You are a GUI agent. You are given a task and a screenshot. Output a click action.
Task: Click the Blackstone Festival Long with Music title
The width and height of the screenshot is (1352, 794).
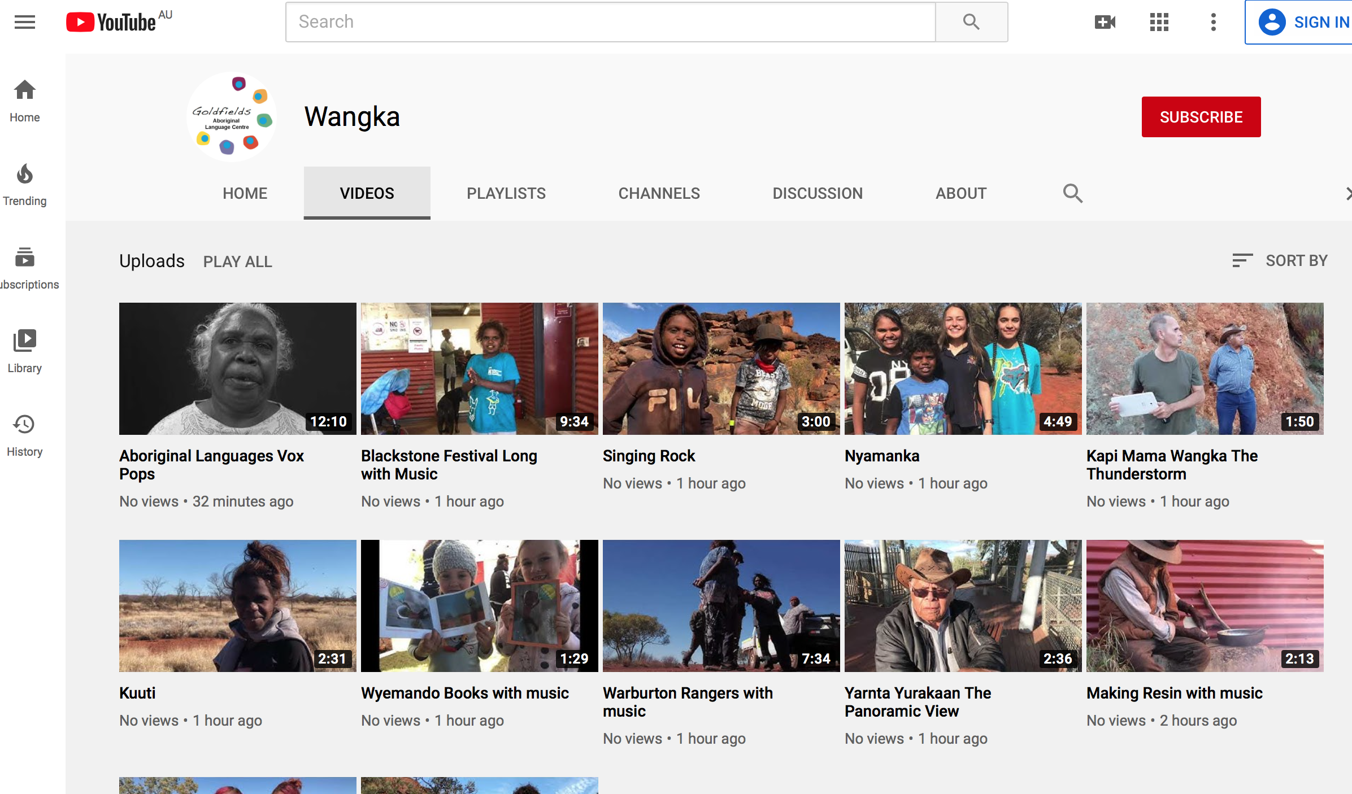coord(449,465)
